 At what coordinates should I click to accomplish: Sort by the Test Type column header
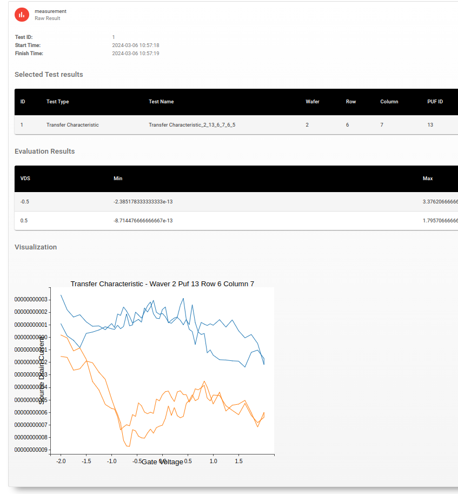point(57,102)
